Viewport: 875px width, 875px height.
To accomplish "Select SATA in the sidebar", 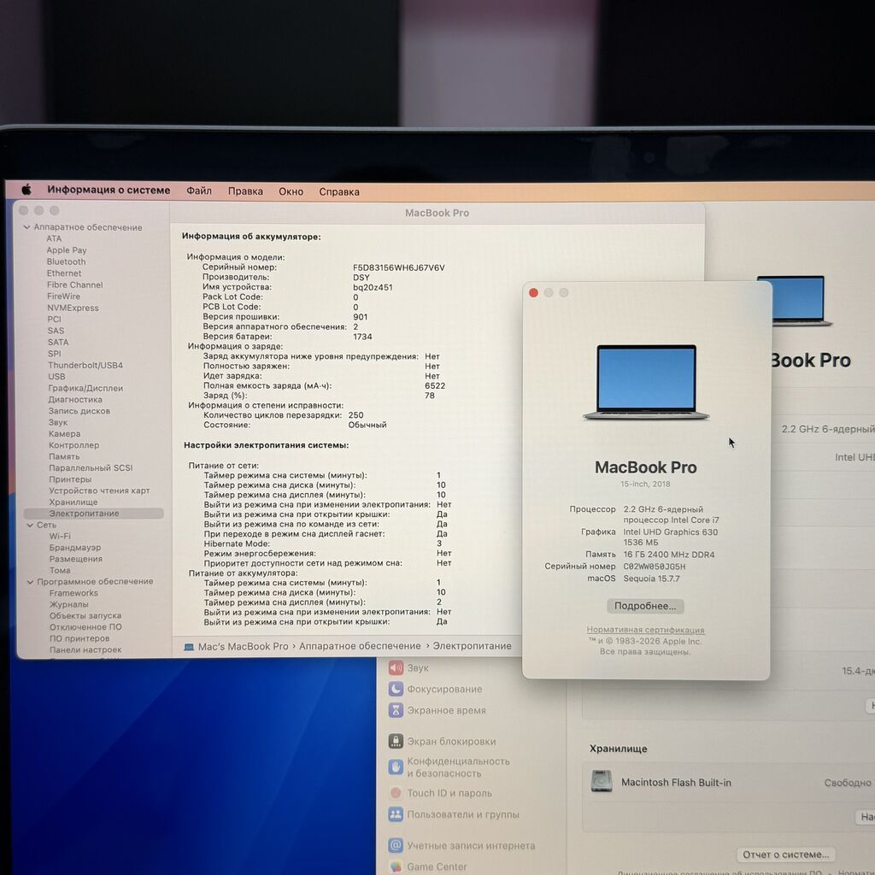I will [58, 342].
